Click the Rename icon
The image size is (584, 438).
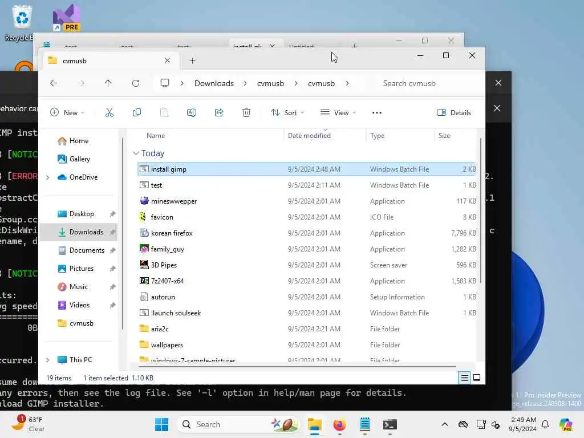[x=192, y=112]
